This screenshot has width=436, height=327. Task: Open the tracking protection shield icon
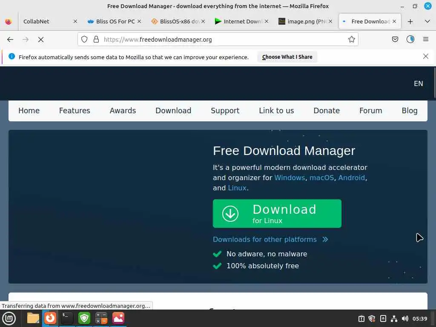pos(84,40)
